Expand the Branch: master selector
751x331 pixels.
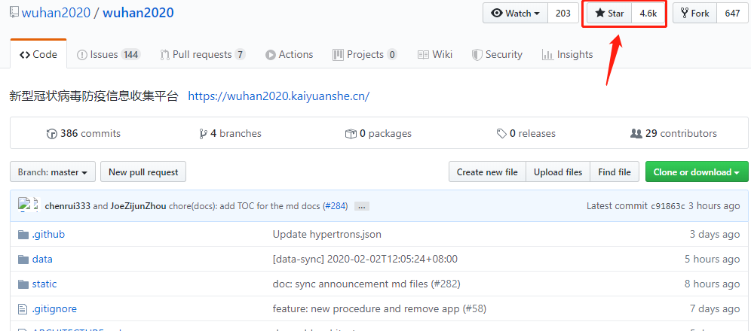tap(53, 172)
